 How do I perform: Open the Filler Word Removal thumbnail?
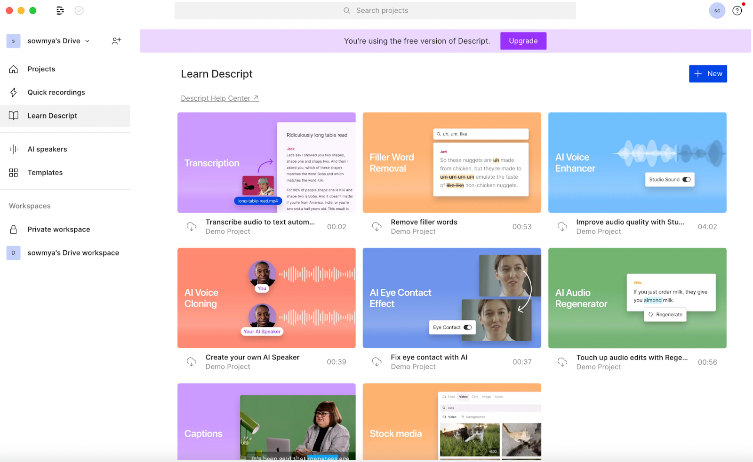click(452, 162)
